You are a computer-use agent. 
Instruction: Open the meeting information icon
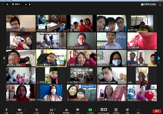tap(3, 4)
